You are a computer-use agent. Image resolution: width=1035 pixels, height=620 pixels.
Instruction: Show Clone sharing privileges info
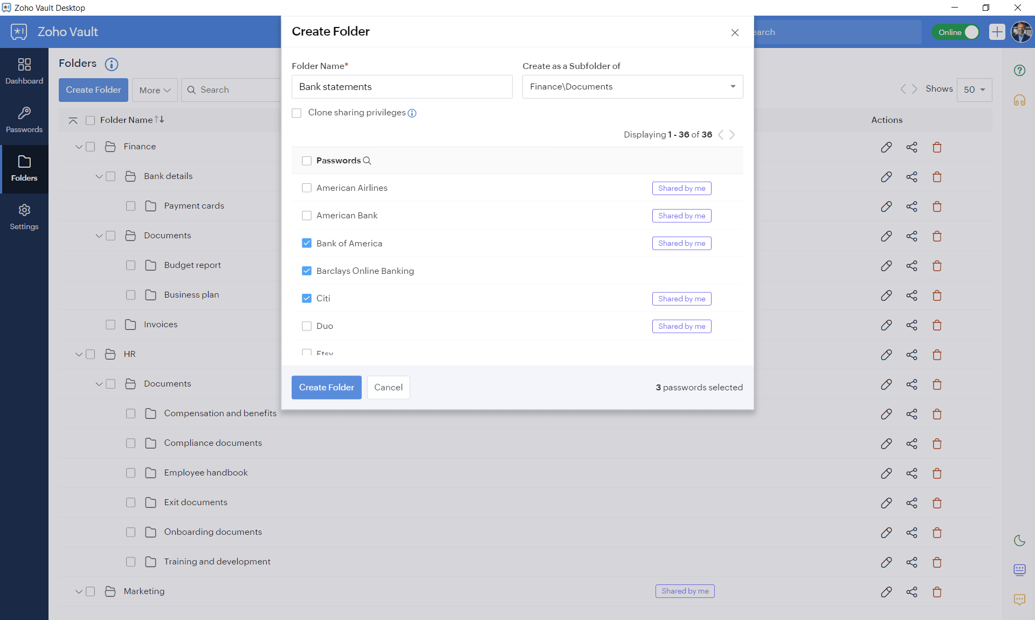(412, 113)
